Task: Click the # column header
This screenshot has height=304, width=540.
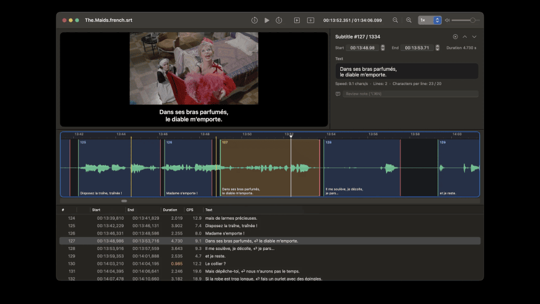Action: [63, 210]
